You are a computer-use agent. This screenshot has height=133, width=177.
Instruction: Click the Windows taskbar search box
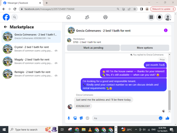pos(33,129)
